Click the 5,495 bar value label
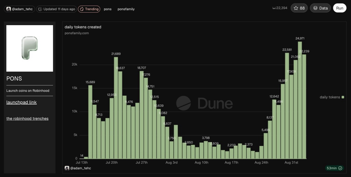Viewport: 351px width, 177px height. [266, 130]
